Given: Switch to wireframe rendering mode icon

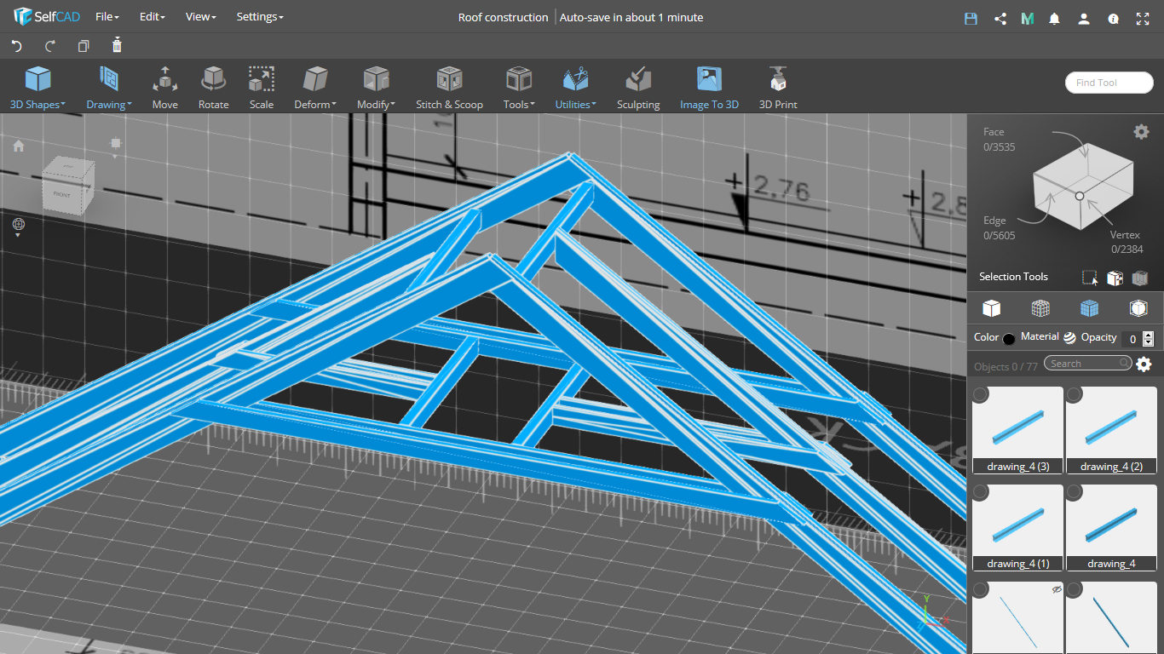Looking at the screenshot, I should 1040,307.
